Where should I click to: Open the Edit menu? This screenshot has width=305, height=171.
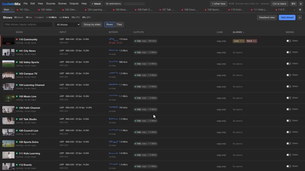click(x=32, y=4)
